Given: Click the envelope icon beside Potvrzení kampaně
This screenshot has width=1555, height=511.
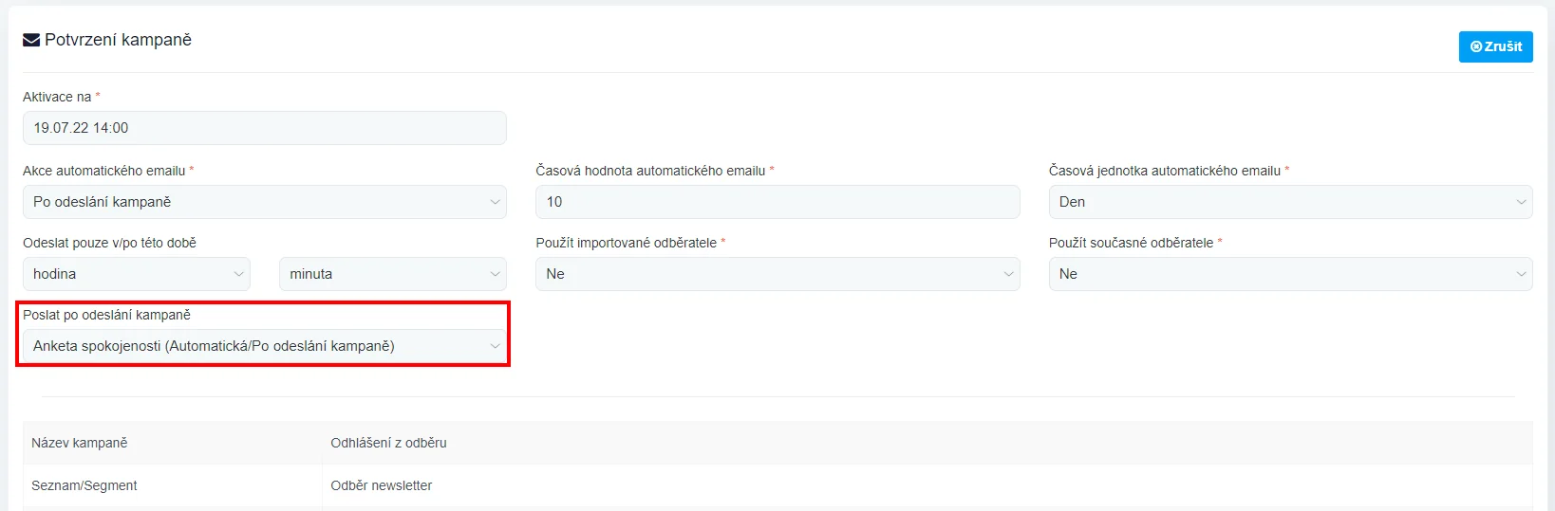Looking at the screenshot, I should [31, 40].
